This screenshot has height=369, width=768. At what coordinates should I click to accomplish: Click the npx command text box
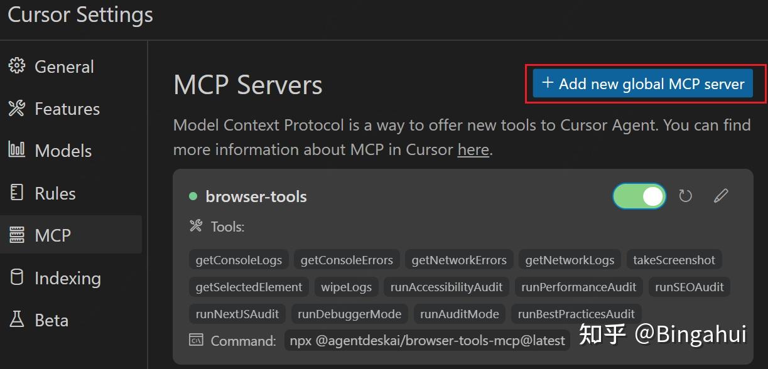pos(428,341)
